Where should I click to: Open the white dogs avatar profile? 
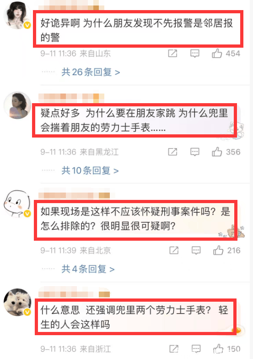[17, 302]
